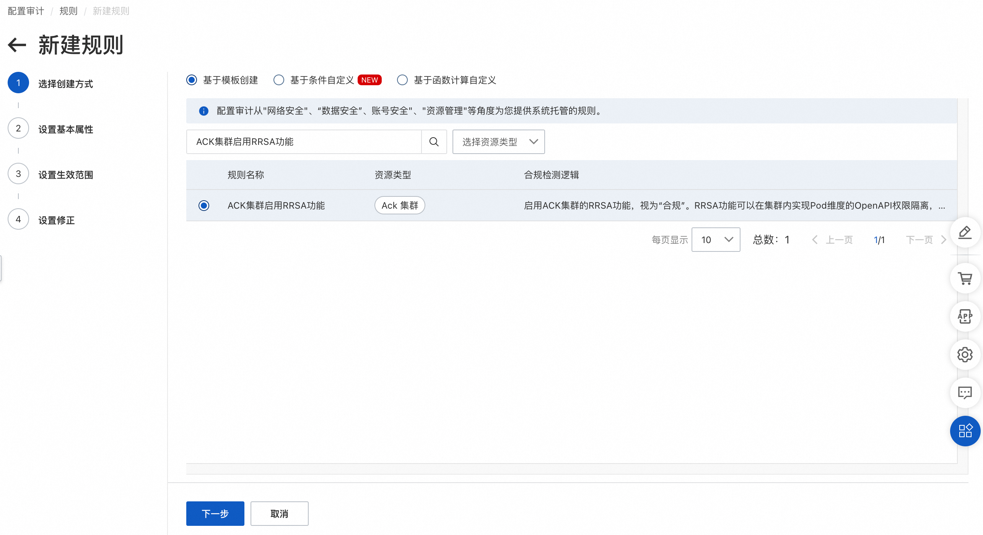
Task: Click the rule search input field
Action: [304, 142]
